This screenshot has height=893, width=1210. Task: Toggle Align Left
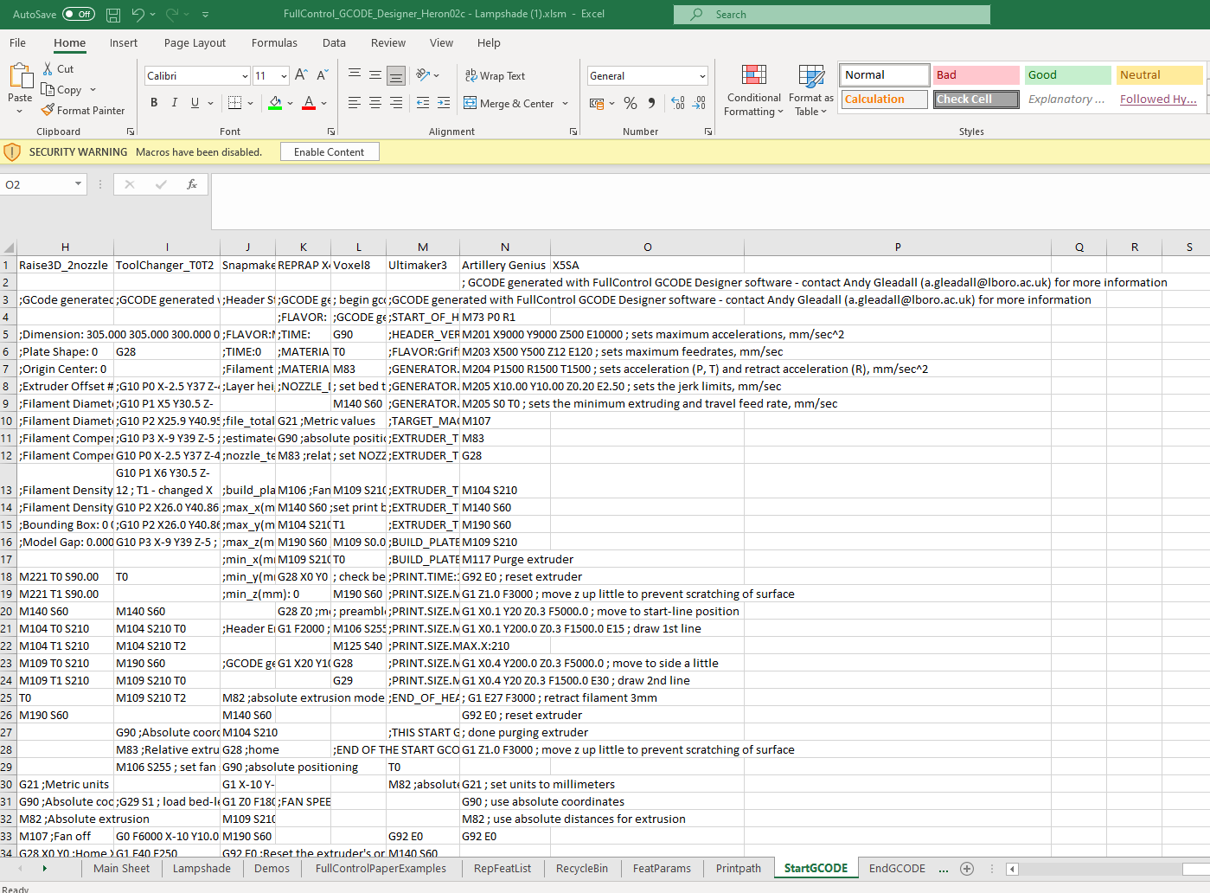(x=355, y=103)
